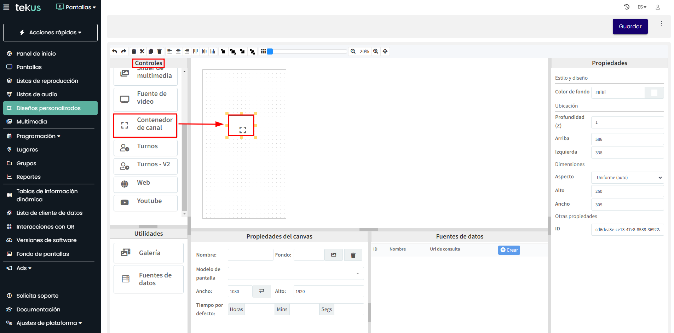Open Multimedia in the sidebar

[x=31, y=122]
